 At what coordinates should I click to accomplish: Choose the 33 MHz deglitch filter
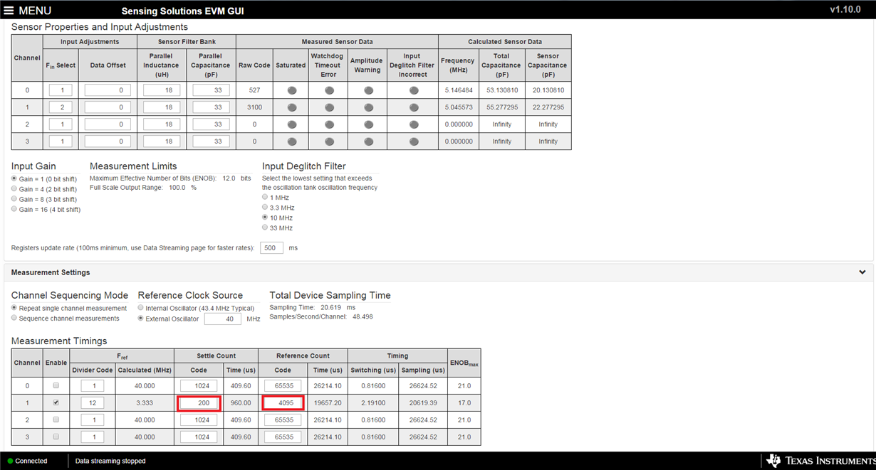click(x=266, y=228)
